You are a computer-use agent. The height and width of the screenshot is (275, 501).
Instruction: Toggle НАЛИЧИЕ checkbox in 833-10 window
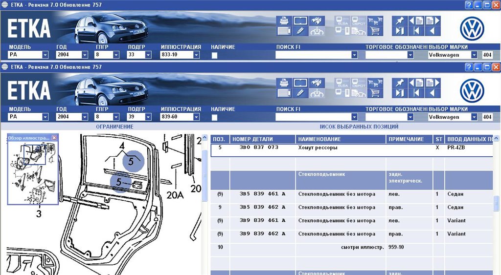coord(214,55)
